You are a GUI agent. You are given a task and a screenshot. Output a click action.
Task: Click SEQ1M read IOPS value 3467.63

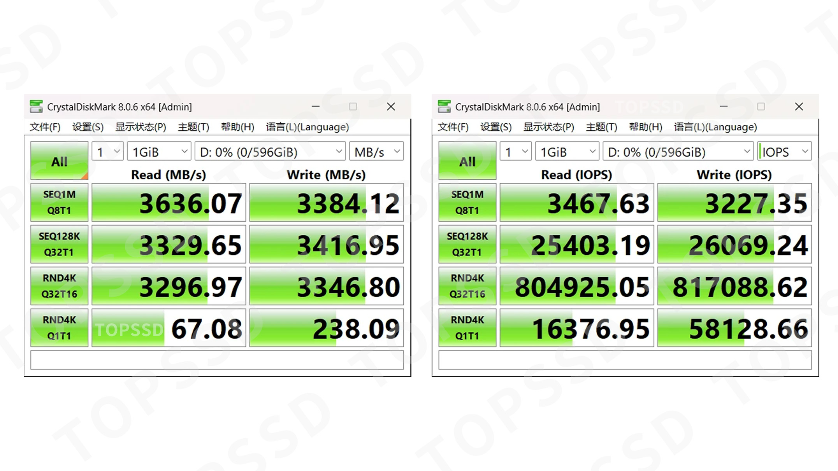(577, 203)
